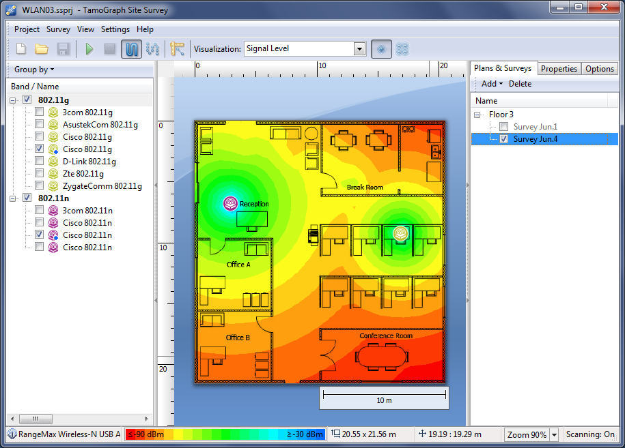Click the New Project toolbar icon
This screenshot has height=448, width=625.
click(x=20, y=49)
